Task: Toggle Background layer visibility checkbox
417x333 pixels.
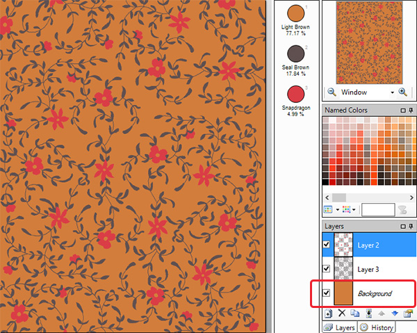Action: coord(327,293)
